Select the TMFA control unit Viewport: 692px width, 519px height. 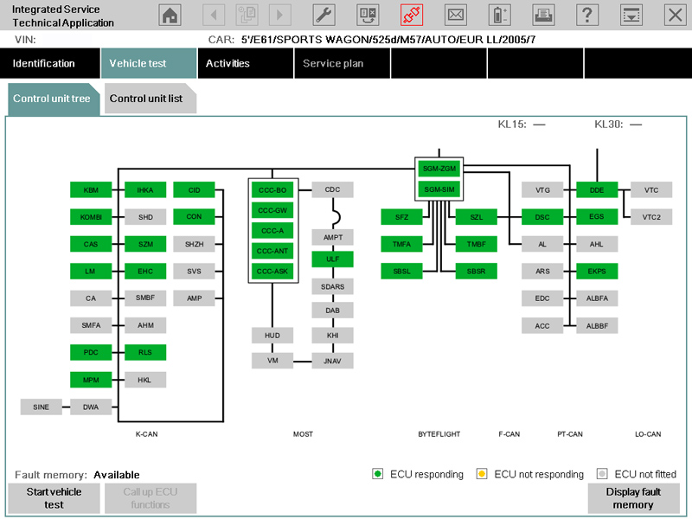401,244
